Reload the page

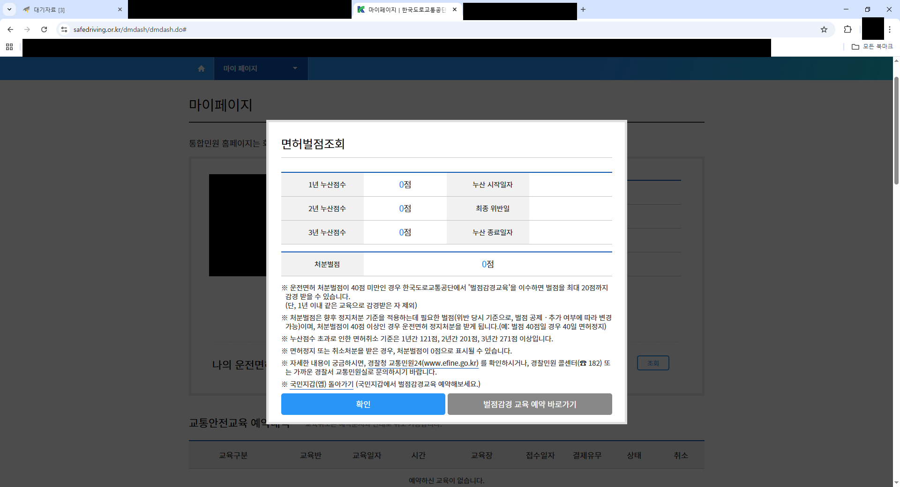tap(44, 30)
